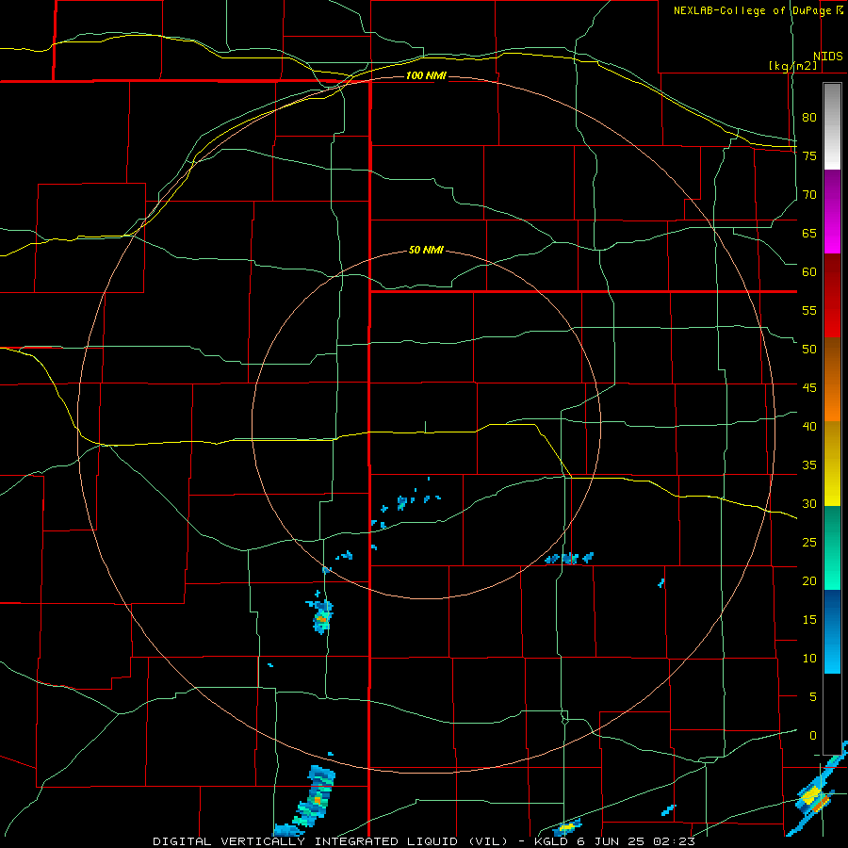Pick the 80 value on the VIL scale
Viewport: 848px width, 848px height.
[x=809, y=118]
